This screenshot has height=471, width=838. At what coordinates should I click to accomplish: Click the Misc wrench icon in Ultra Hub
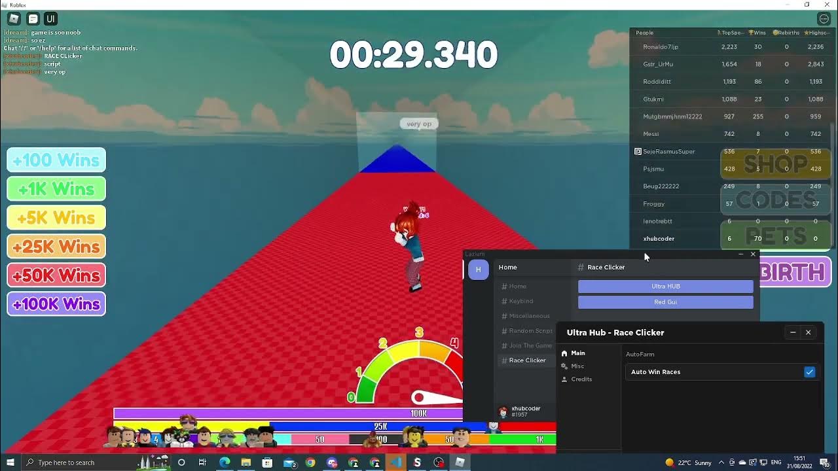click(x=564, y=366)
